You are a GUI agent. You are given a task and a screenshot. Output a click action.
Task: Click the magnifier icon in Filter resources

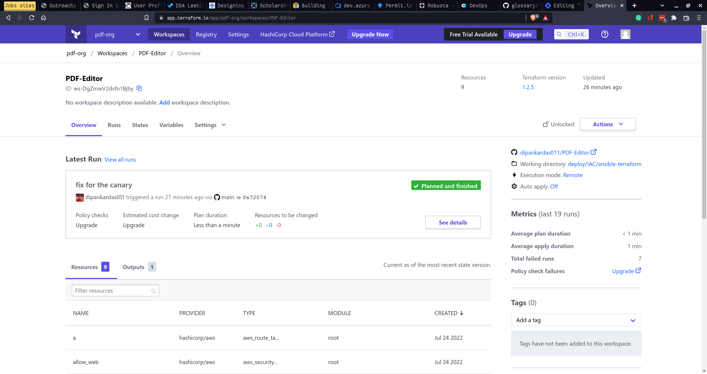tap(154, 291)
